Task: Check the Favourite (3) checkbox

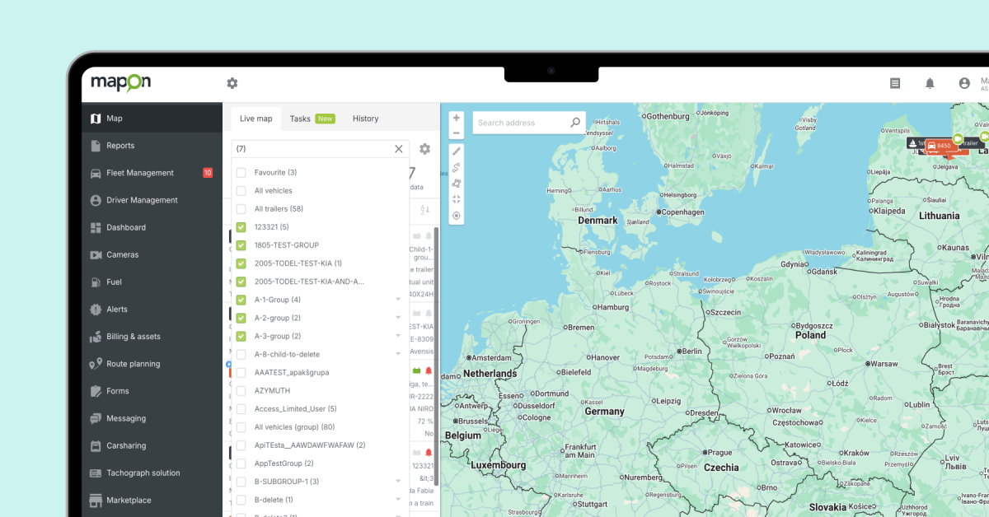Action: point(241,173)
